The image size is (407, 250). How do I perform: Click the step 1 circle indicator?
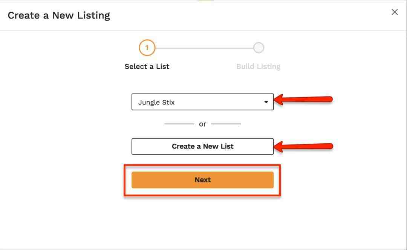point(147,48)
